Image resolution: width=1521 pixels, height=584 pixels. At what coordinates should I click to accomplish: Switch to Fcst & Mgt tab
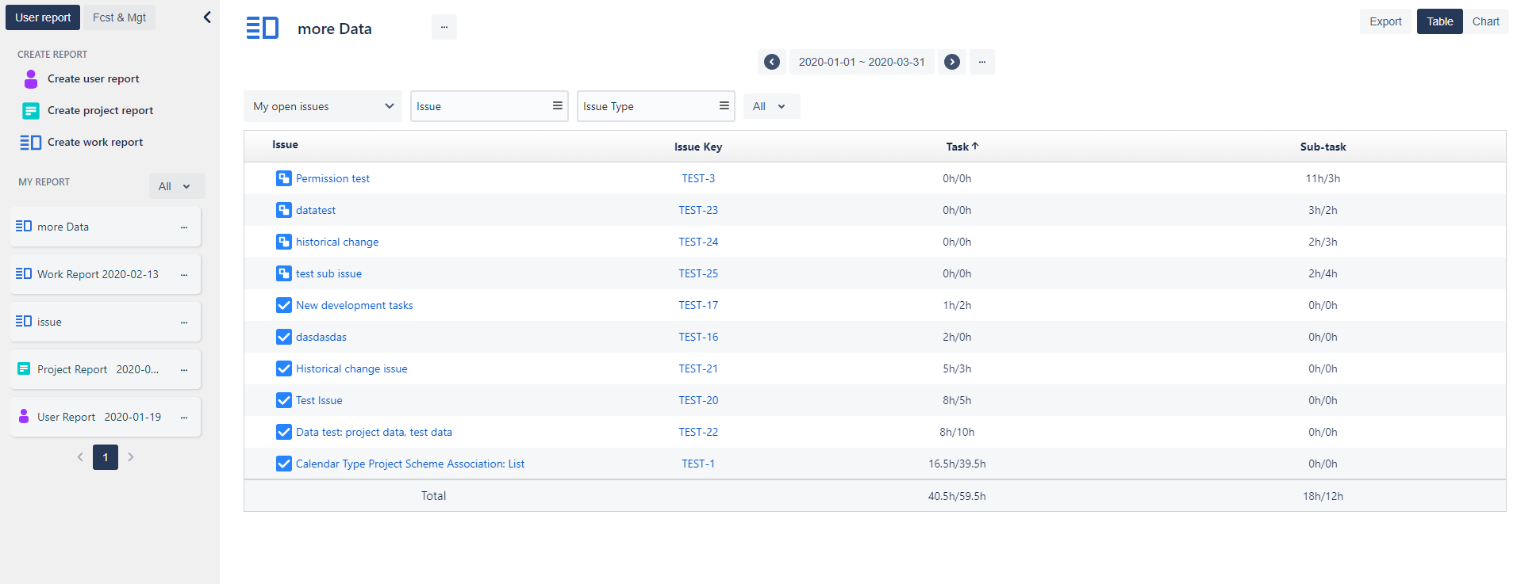click(x=119, y=17)
